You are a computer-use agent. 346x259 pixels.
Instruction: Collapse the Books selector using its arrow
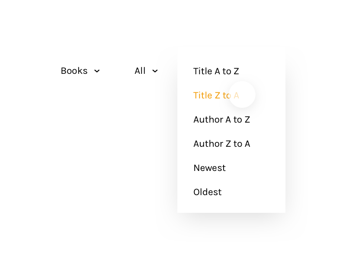pos(97,71)
